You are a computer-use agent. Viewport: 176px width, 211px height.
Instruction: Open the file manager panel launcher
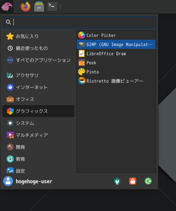[x=39, y=6]
